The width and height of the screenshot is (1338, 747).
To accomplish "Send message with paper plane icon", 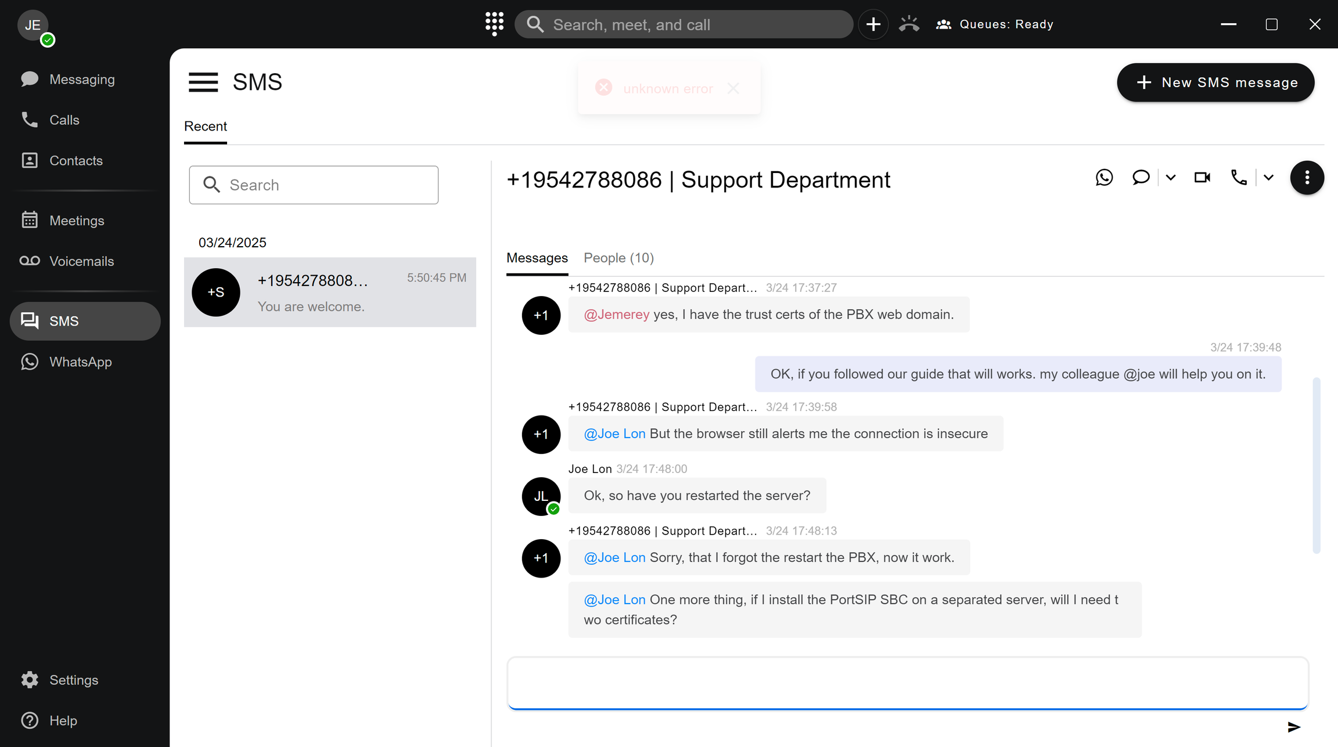I will coord(1293,727).
